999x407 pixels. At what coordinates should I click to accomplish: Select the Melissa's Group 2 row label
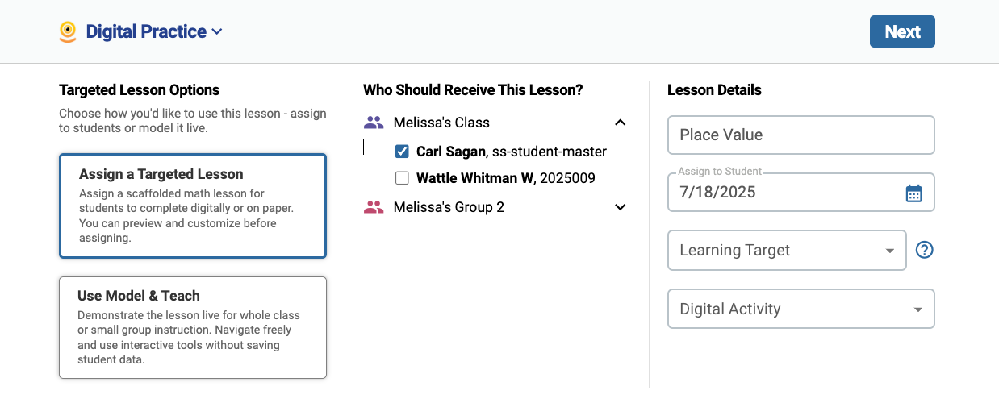(449, 207)
